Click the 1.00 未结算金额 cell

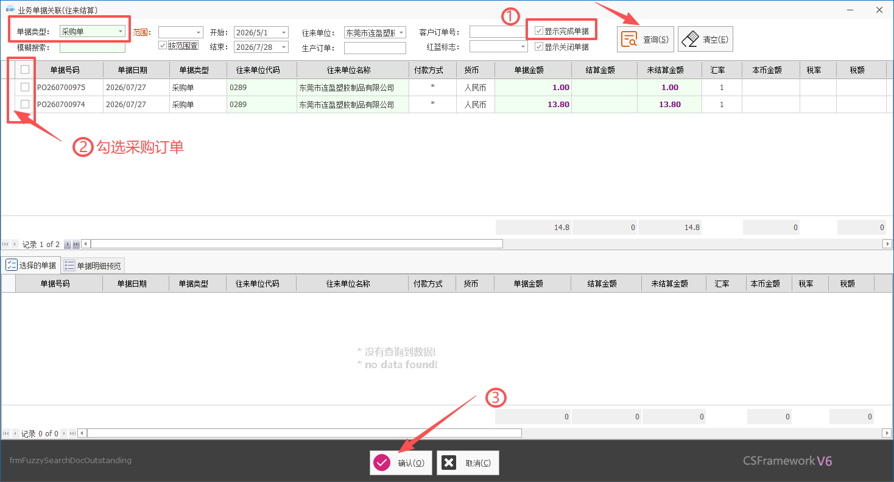pos(670,87)
